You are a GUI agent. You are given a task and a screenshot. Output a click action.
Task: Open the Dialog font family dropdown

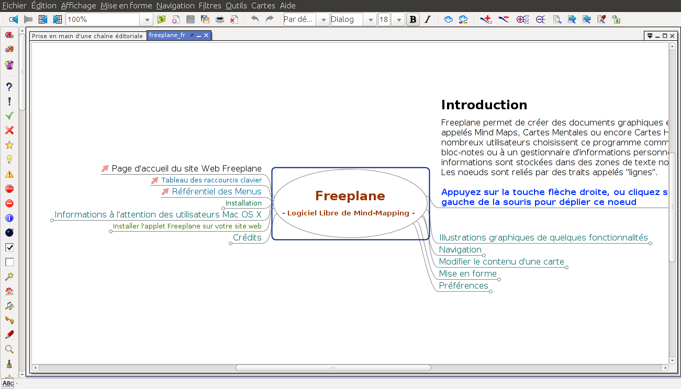[370, 19]
